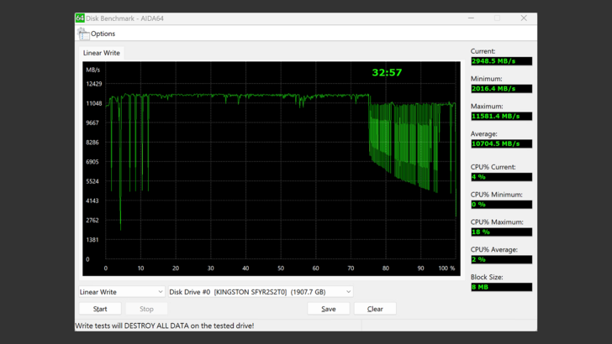Click the Maximum 11581.4 MB/s value box
The image size is (612, 344).
click(501, 116)
